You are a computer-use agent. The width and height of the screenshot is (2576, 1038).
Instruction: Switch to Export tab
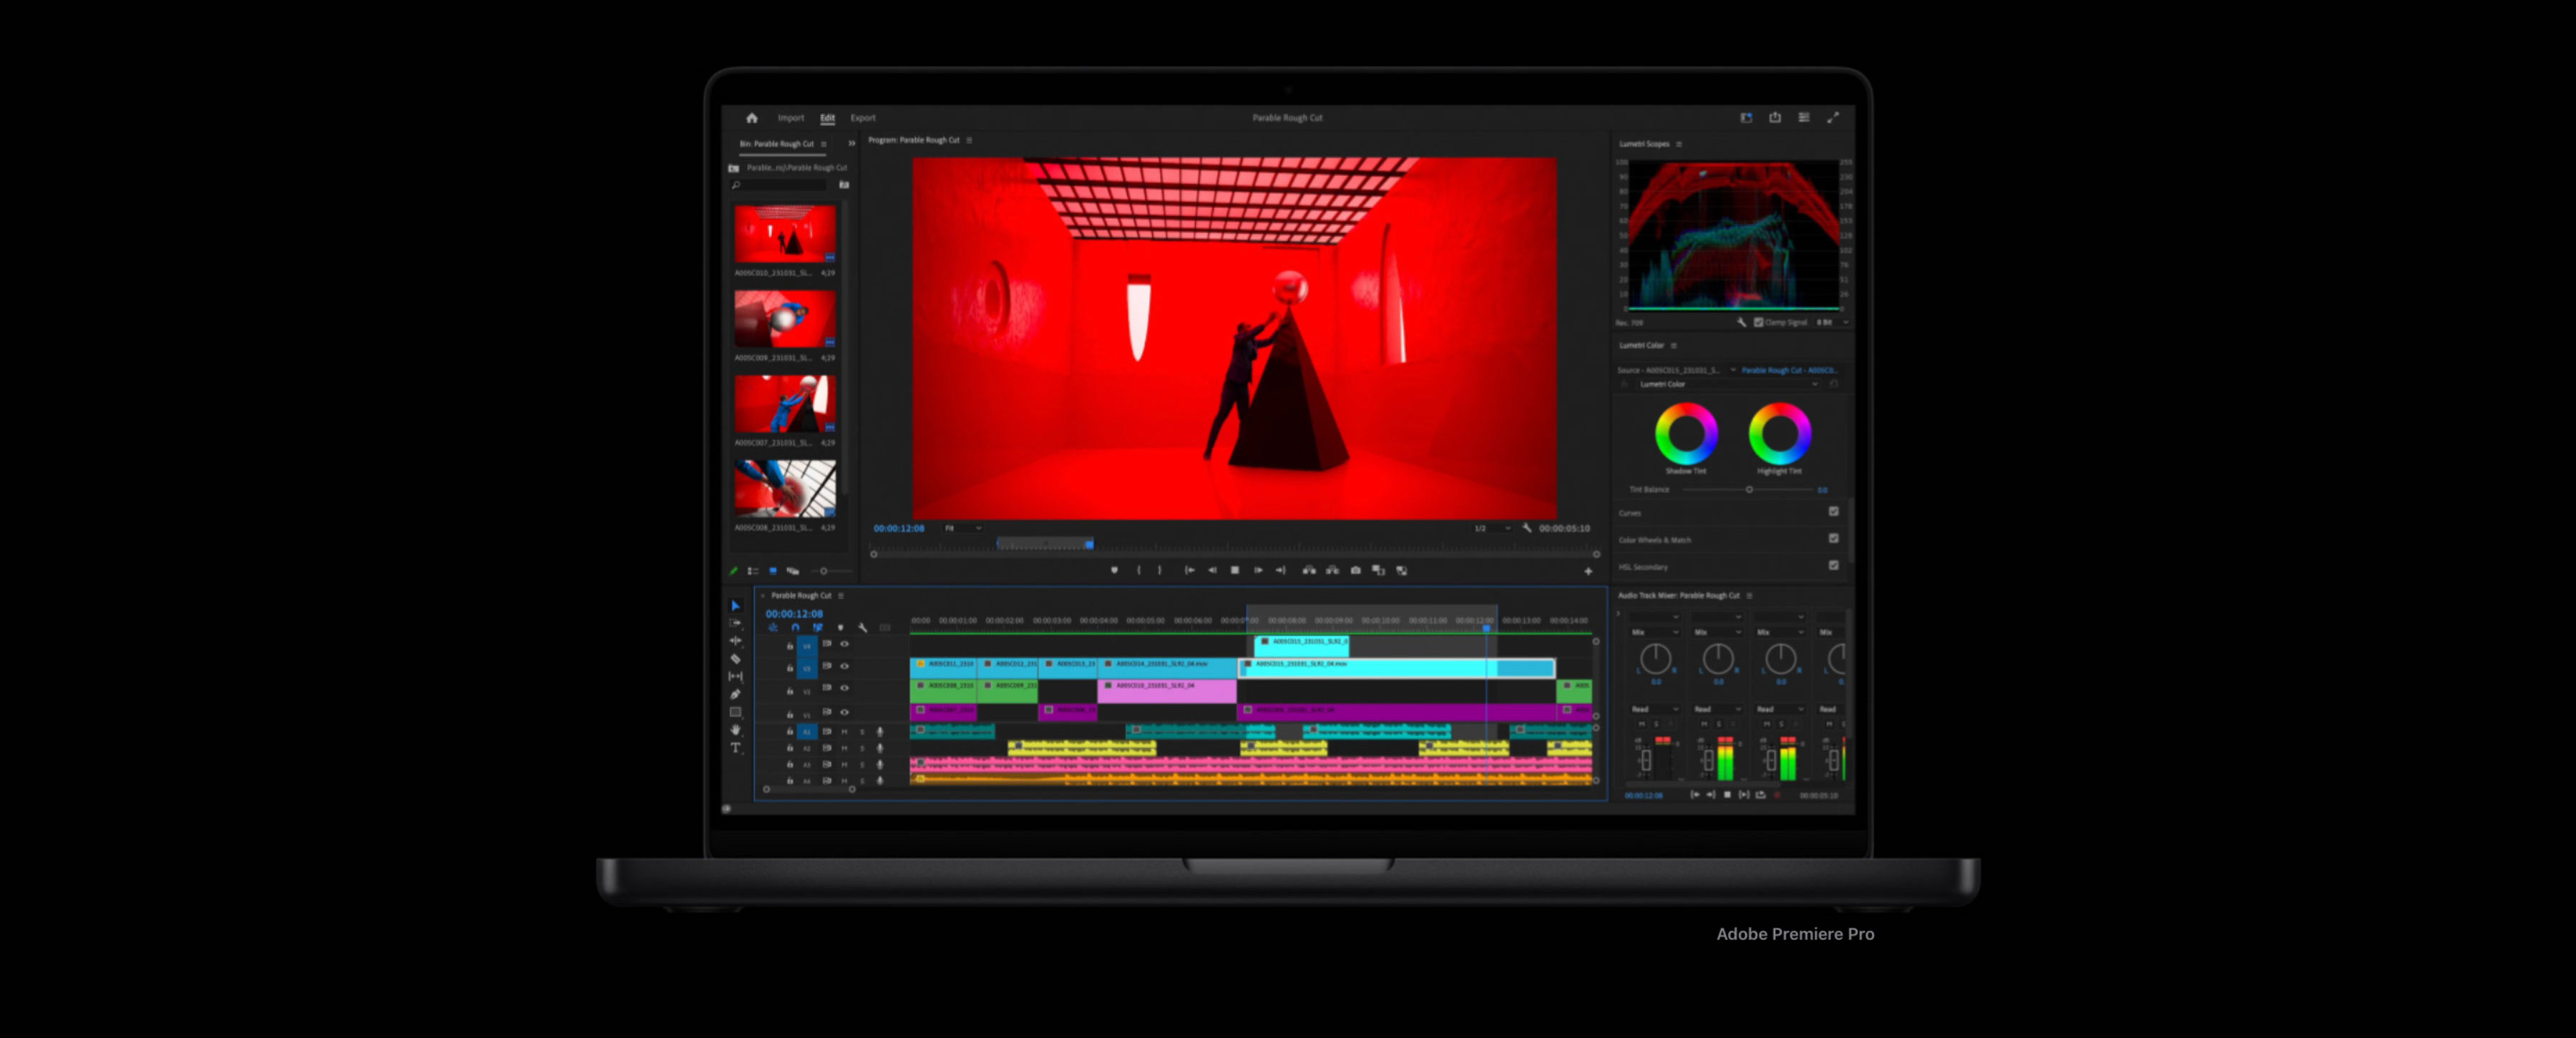click(x=863, y=118)
